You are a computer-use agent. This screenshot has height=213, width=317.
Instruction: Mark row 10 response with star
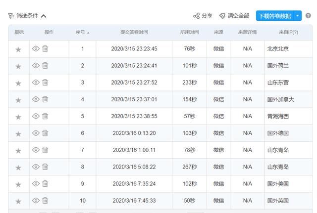point(18,201)
